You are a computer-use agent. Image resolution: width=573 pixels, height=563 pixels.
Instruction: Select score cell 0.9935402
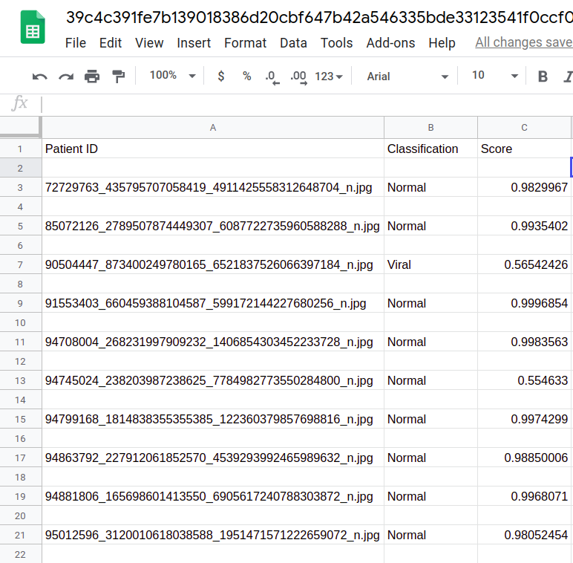tap(525, 226)
